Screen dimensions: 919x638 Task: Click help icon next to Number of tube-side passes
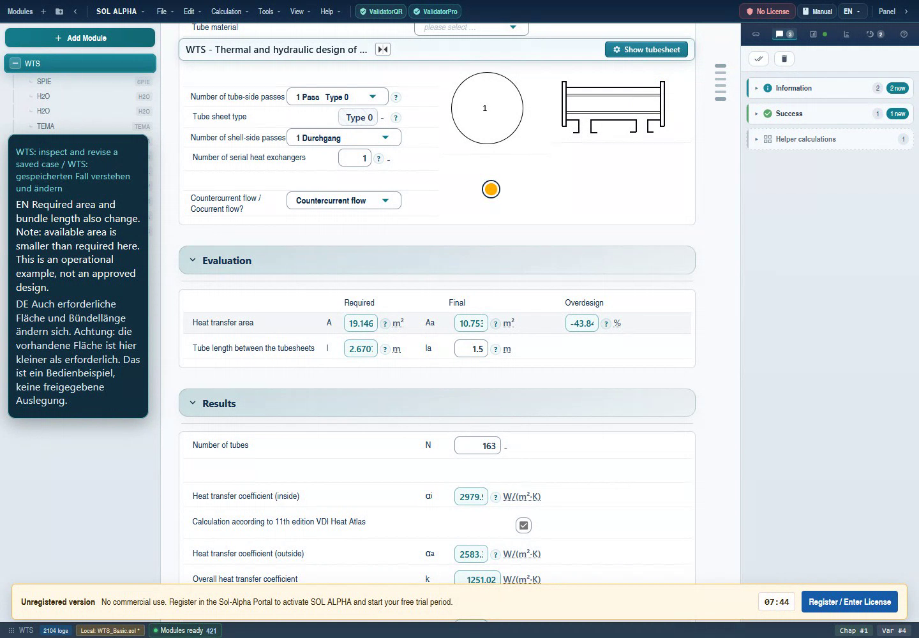click(396, 98)
